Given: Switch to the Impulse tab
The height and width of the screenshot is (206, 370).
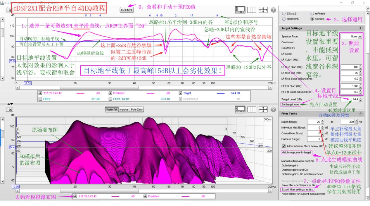Looking at the screenshot, I should (x=124, y=109).
